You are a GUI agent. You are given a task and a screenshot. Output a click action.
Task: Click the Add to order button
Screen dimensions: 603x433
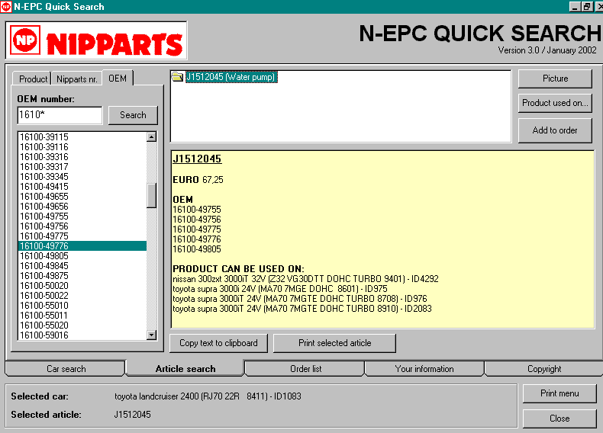[x=555, y=130]
